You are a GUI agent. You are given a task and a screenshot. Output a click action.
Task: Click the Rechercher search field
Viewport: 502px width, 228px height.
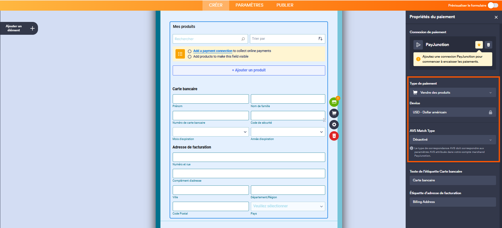click(x=210, y=39)
